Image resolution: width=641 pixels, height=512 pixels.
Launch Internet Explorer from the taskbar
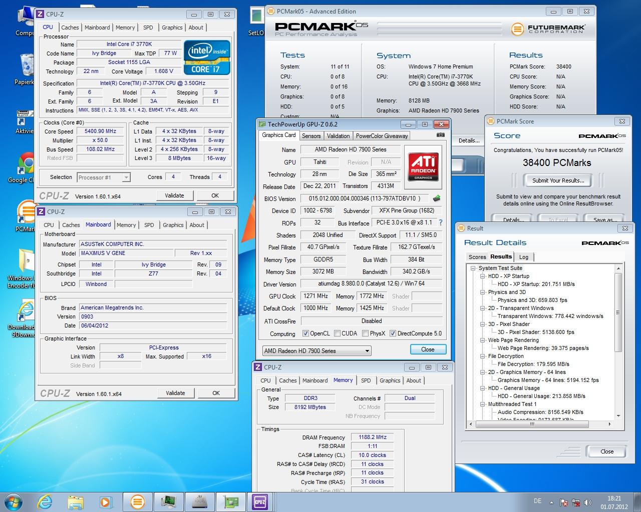coord(45,501)
